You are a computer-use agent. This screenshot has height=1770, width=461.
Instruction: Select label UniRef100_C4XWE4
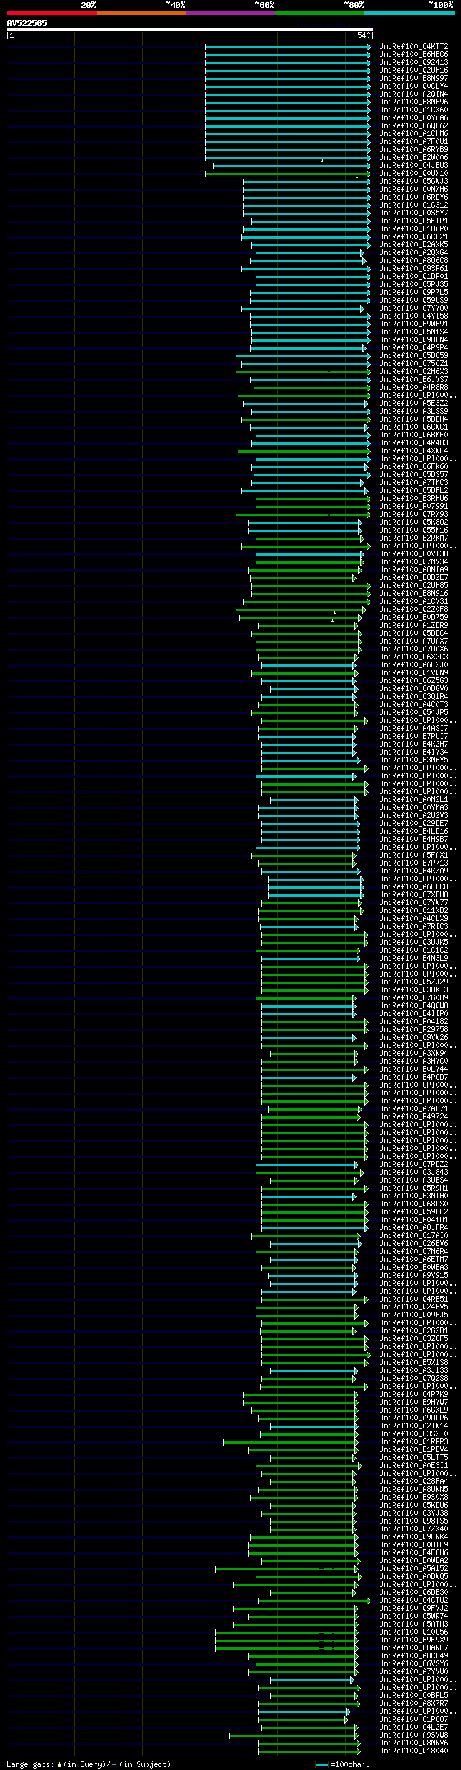tap(413, 450)
